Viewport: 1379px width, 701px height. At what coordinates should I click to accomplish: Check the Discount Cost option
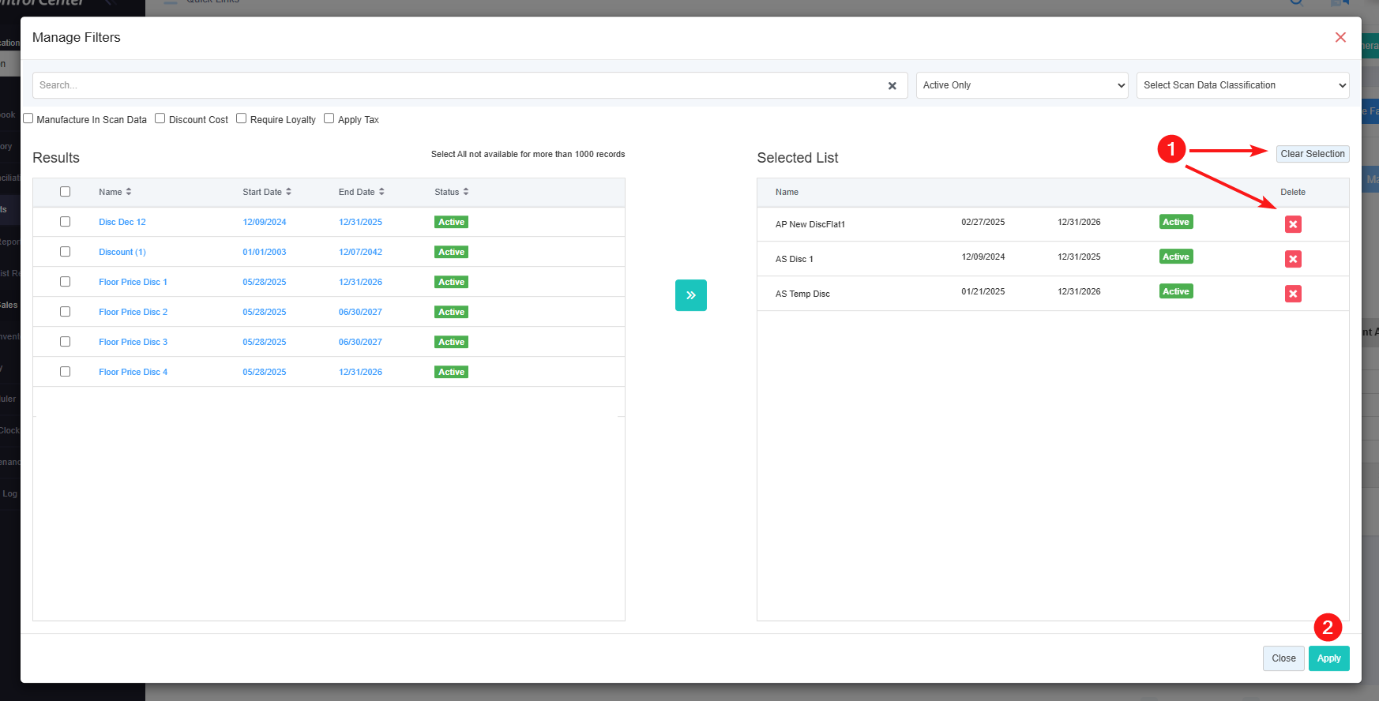click(x=160, y=118)
